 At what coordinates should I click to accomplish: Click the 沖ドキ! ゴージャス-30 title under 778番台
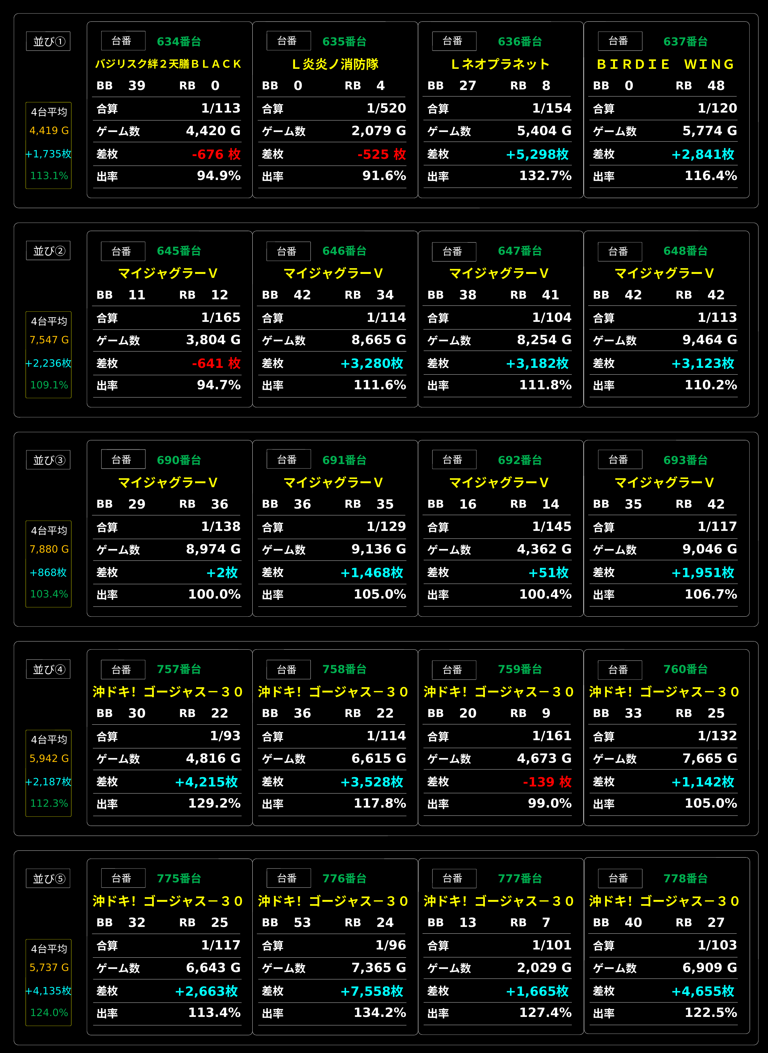(x=664, y=901)
